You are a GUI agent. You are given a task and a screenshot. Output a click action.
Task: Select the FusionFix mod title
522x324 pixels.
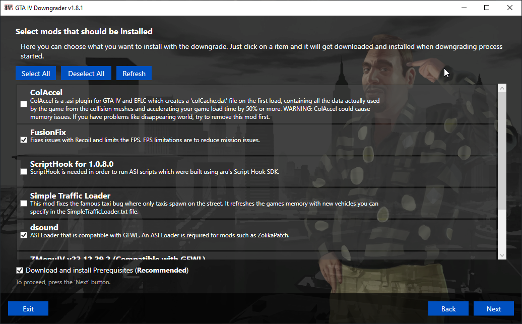[48, 132]
